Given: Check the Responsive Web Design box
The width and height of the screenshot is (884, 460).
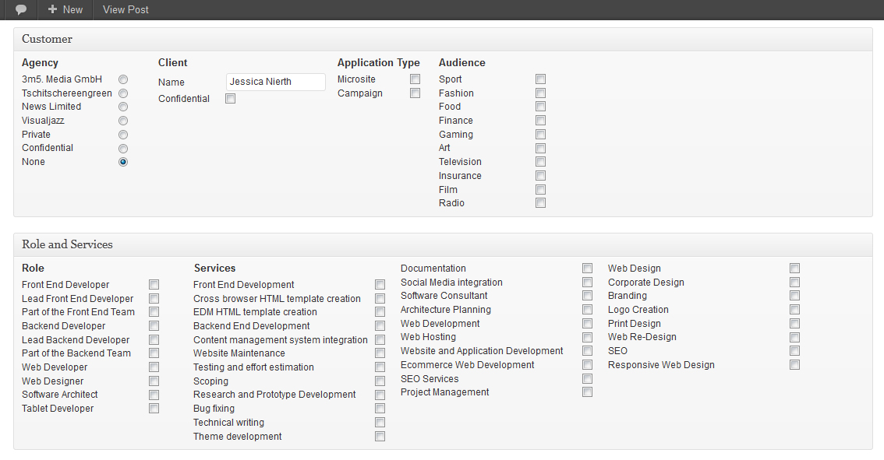Looking at the screenshot, I should [x=795, y=365].
